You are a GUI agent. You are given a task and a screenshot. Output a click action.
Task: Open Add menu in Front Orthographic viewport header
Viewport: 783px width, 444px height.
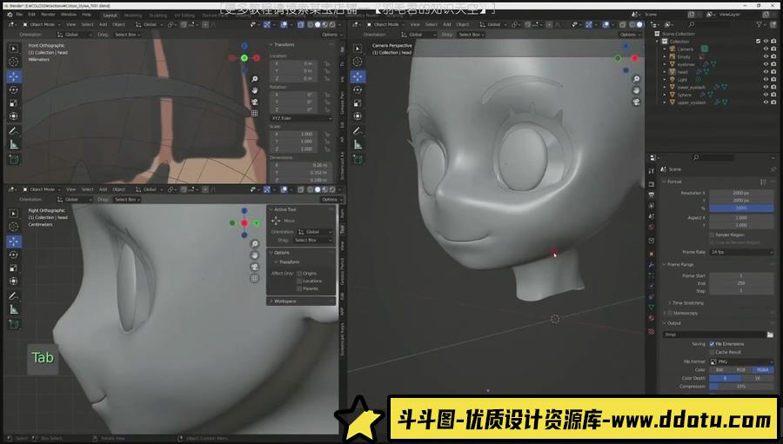tap(103, 24)
